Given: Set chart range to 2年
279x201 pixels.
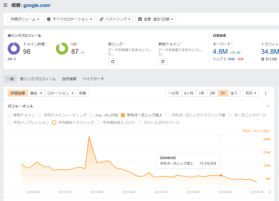Looking at the screenshot, I should pos(212,93).
